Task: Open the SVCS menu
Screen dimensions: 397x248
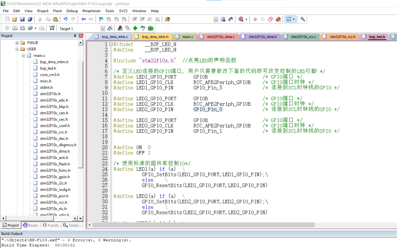Action: [123, 11]
